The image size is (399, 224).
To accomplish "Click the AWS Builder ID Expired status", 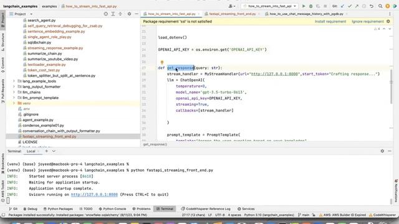I will 342,215.
